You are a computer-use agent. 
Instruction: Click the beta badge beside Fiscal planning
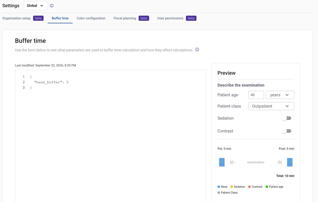(144, 18)
